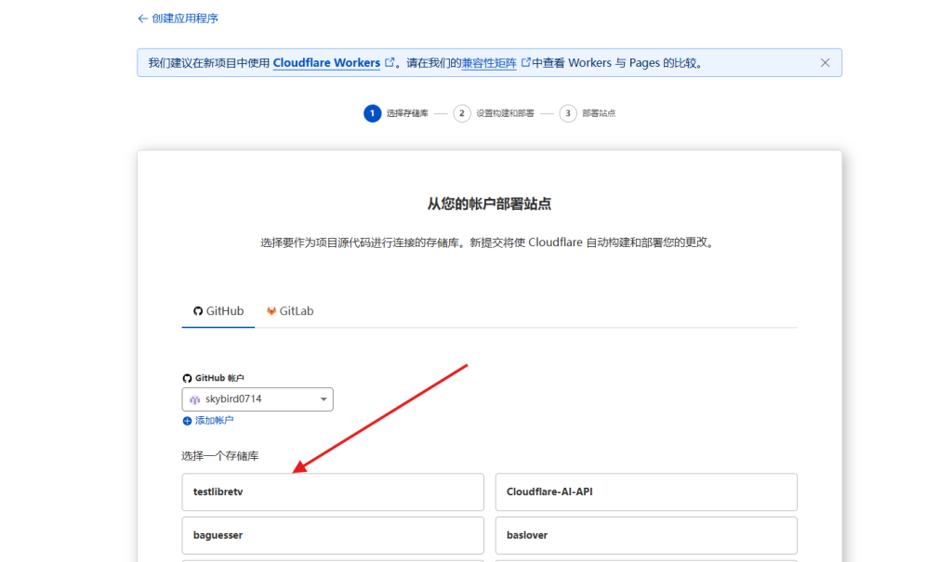Click external link icon after Cloudflare Workers
This screenshot has width=952, height=562.
pyautogui.click(x=390, y=62)
